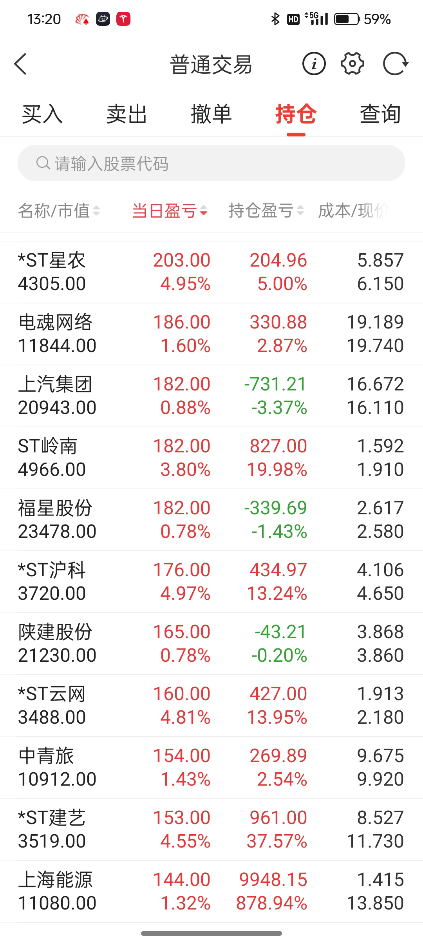Sort by 成本/现价 column header
The height and width of the screenshot is (944, 423).
pos(354,211)
